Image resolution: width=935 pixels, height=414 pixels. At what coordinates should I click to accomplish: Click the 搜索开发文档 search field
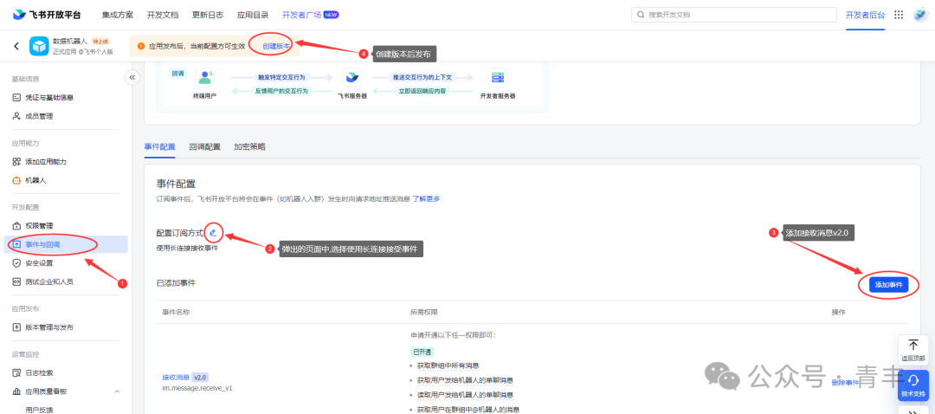point(734,15)
